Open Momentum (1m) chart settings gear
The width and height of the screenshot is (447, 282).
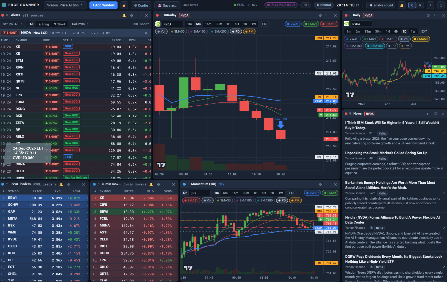click(x=320, y=184)
